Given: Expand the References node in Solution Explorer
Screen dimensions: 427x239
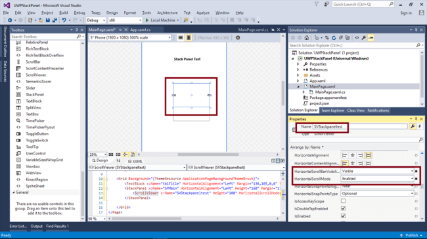Looking at the screenshot, I should [298, 70].
